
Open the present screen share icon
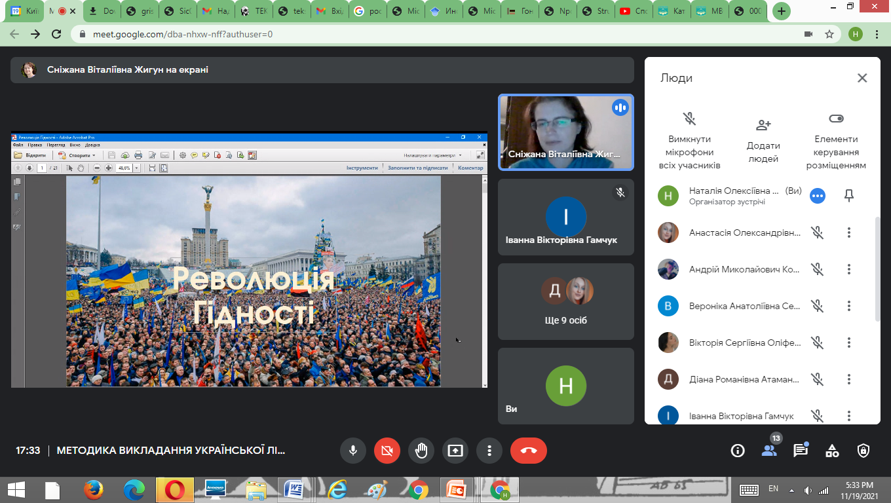[x=455, y=451]
